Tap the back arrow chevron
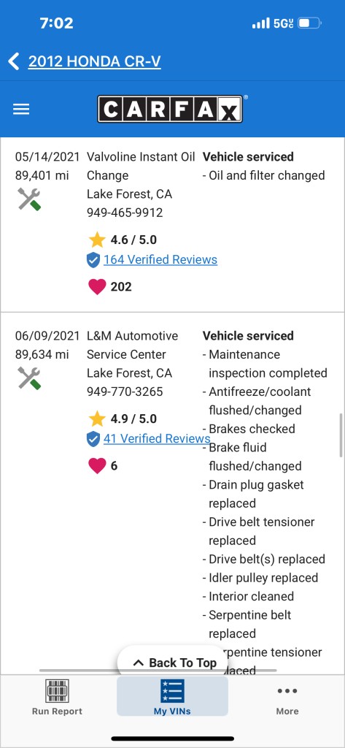The image size is (345, 748). pos(14,61)
